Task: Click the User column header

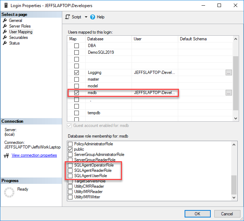Action: click(x=155, y=39)
